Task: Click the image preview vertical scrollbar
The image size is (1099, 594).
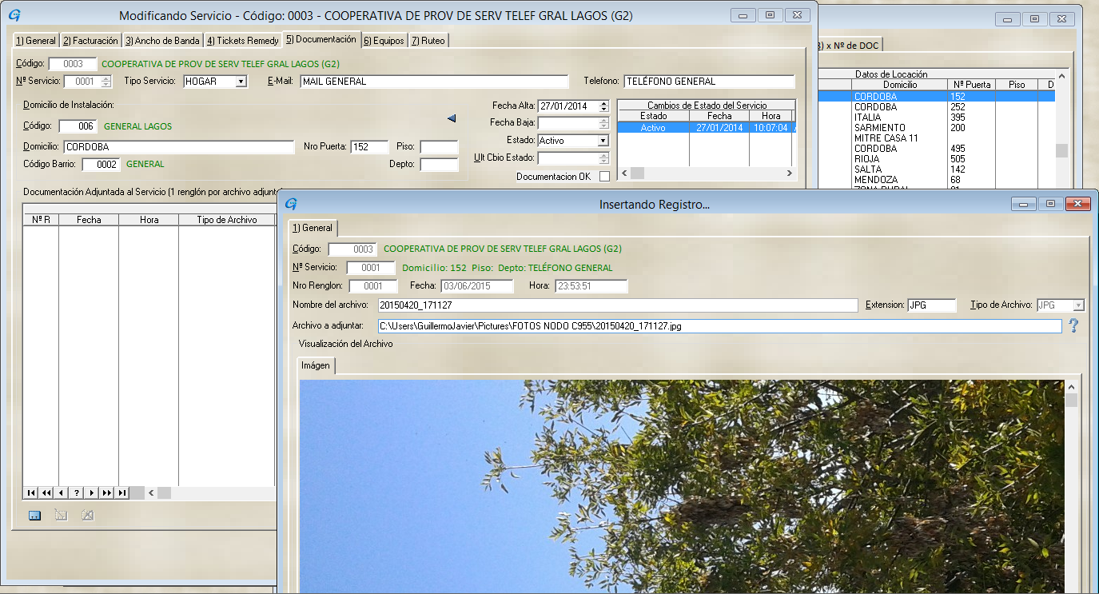Action: [1071, 488]
